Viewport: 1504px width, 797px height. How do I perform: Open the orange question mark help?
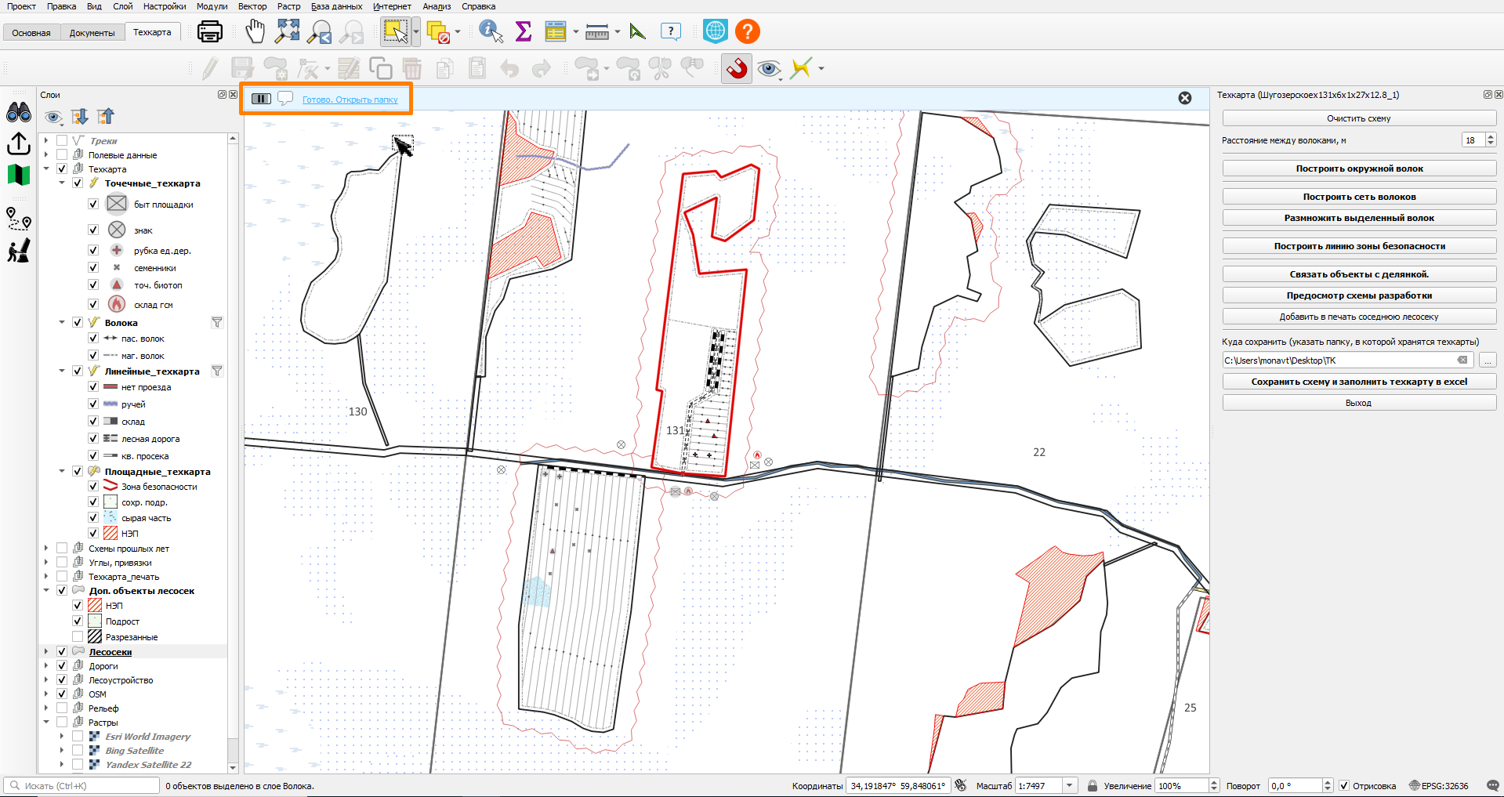(748, 31)
